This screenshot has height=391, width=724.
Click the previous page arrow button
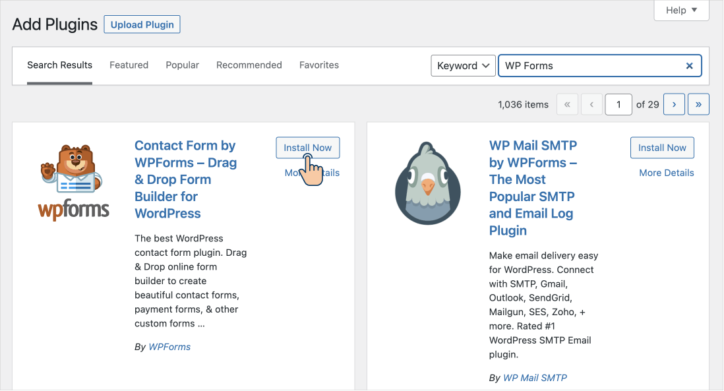pos(591,104)
